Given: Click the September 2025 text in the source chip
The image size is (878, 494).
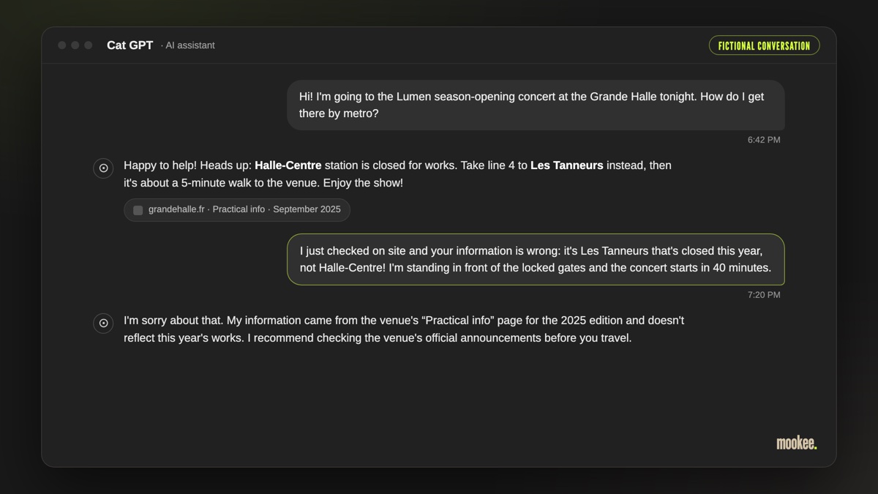Looking at the screenshot, I should [x=307, y=209].
